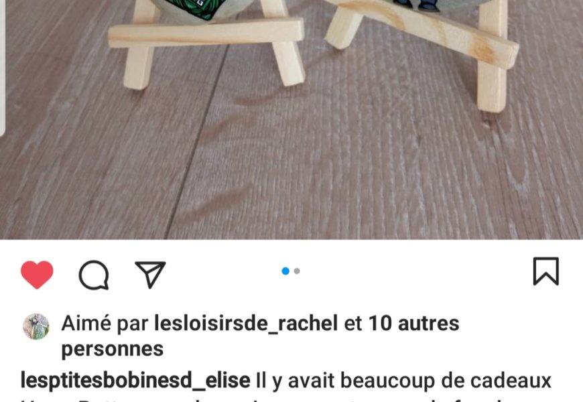Save post with bookmark icon
The height and width of the screenshot is (402, 583).
point(546,271)
